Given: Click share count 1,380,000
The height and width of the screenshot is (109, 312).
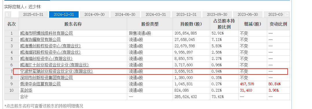Looking at the screenshot, I should (184, 78).
